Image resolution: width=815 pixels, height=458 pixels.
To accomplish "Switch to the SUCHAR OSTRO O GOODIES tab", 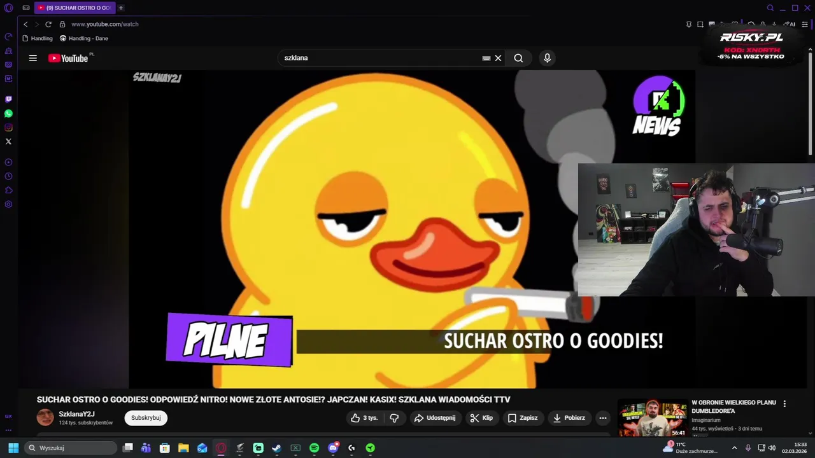I will coord(74,8).
